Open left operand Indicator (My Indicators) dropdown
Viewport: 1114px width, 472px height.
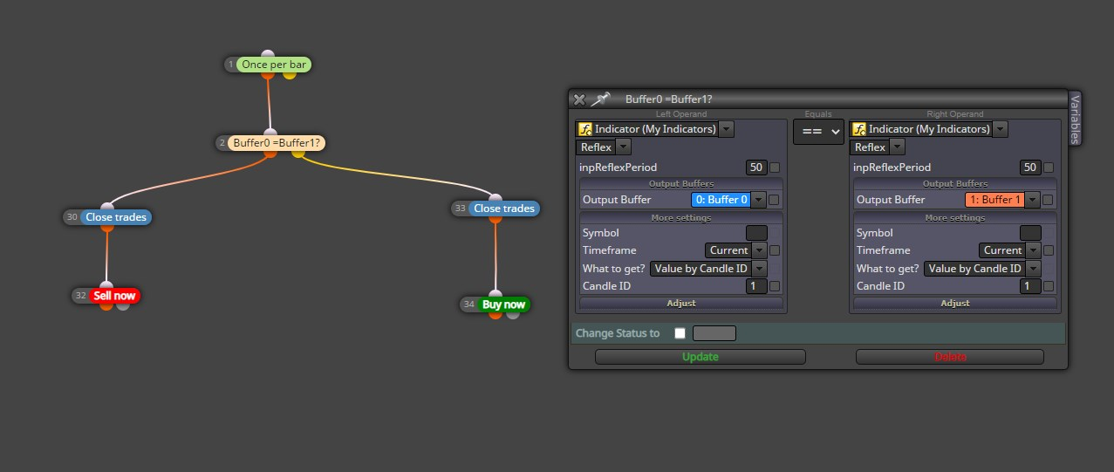click(726, 129)
